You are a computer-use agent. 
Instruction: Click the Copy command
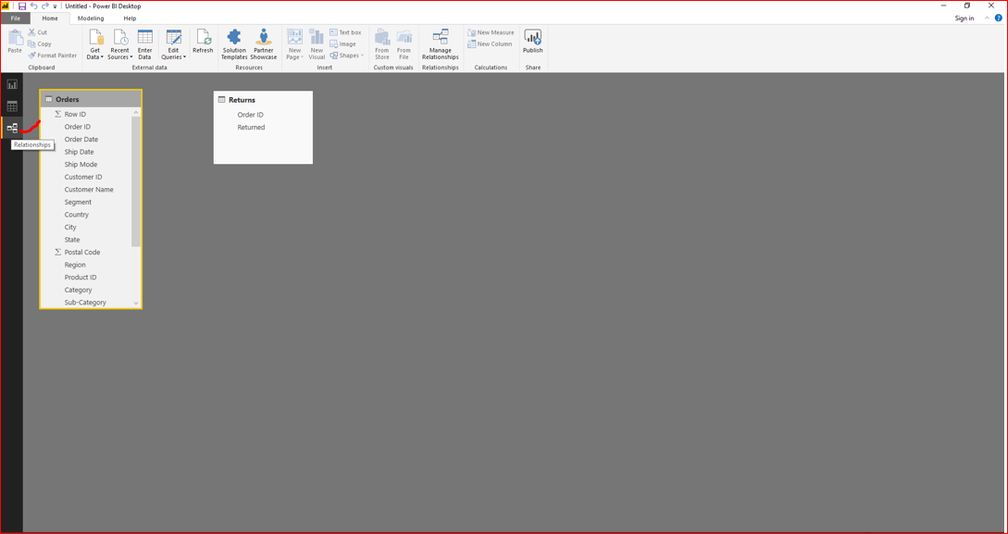(x=39, y=43)
